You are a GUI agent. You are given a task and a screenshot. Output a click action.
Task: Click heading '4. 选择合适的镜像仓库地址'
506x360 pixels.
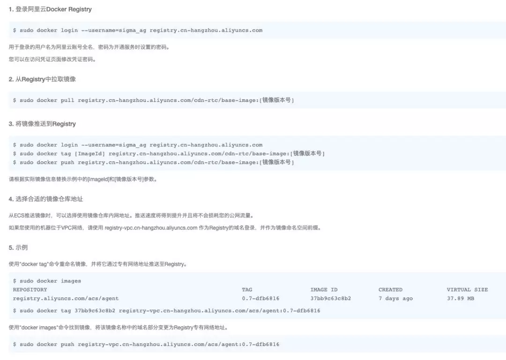pos(46,199)
